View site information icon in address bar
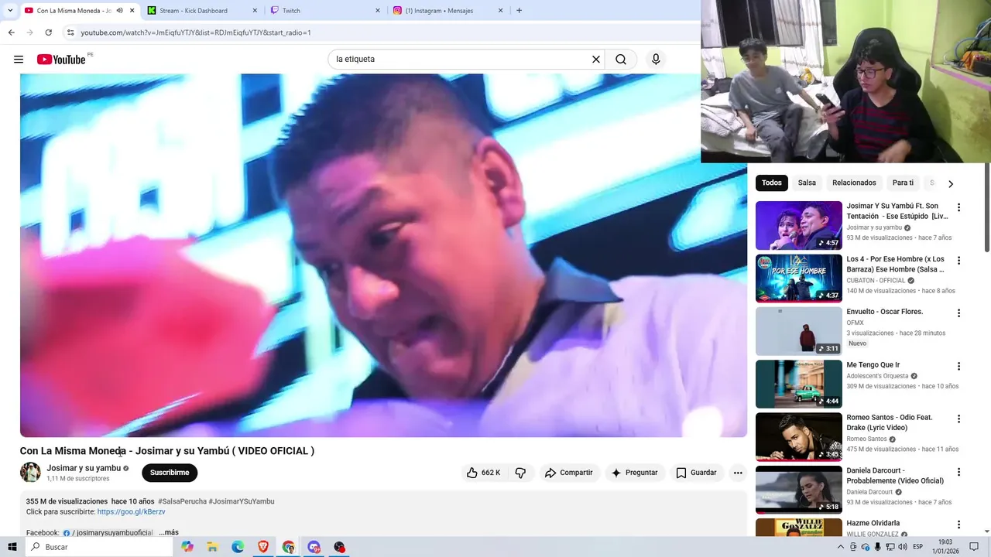 70,32
